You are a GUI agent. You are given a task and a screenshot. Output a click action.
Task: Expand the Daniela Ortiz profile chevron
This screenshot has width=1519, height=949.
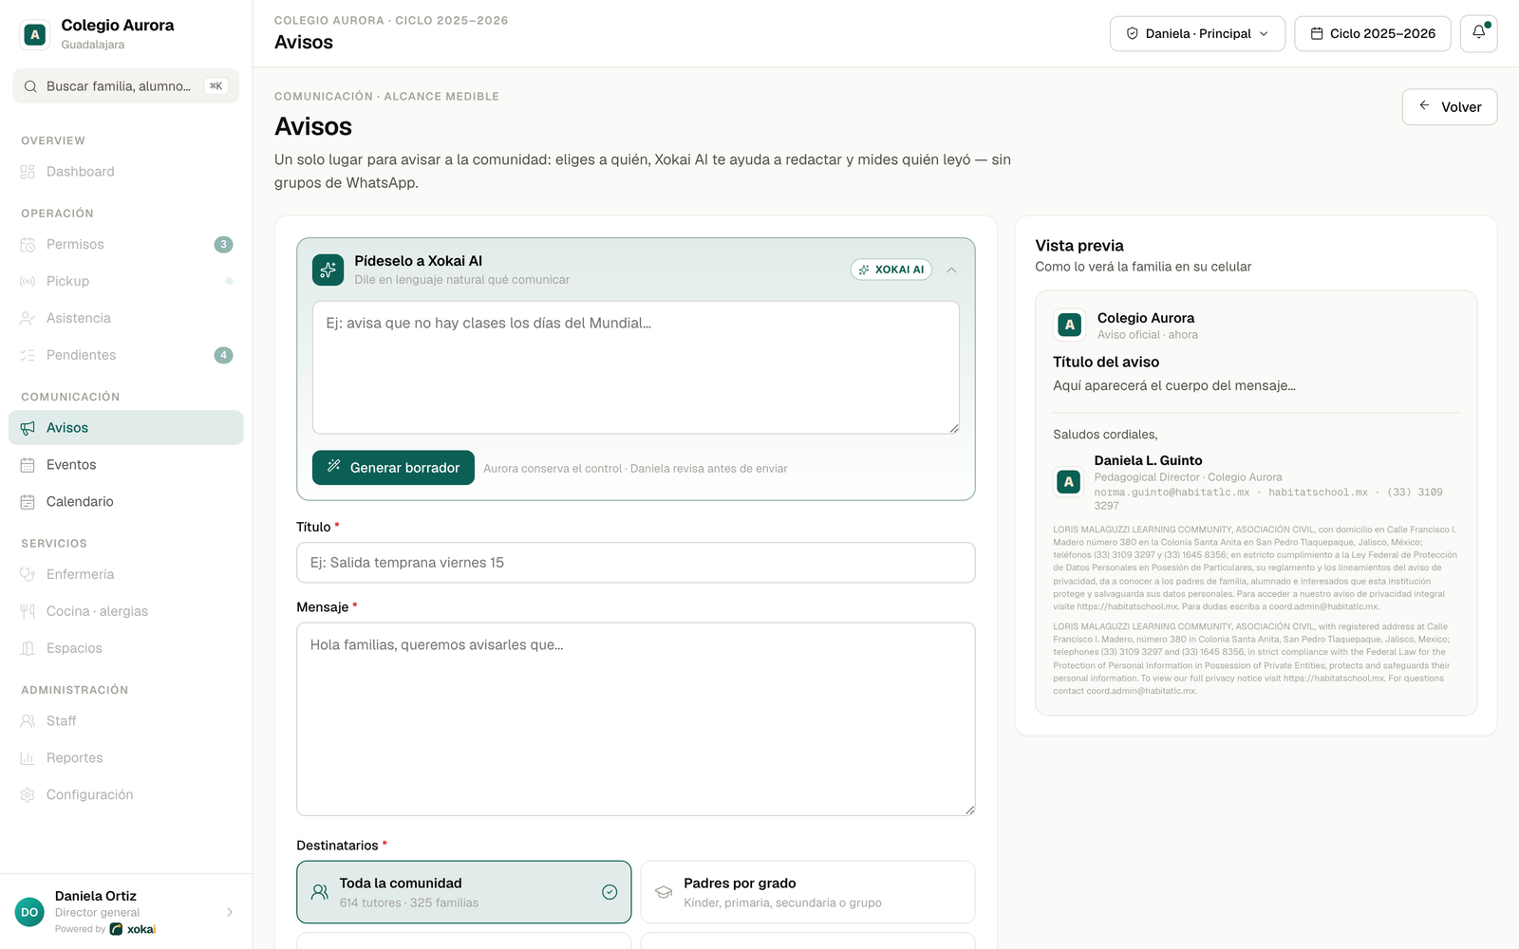pyautogui.click(x=230, y=912)
